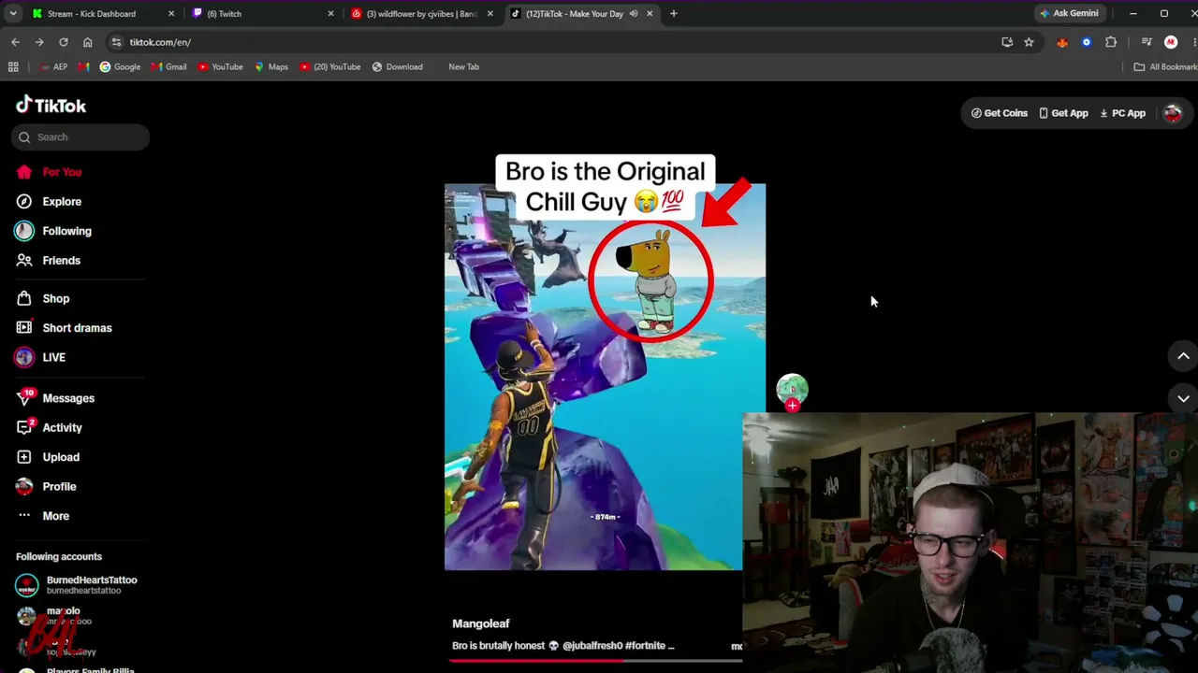This screenshot has width=1198, height=673.
Task: Close the Kick Dashboard tab
Action: click(x=171, y=14)
